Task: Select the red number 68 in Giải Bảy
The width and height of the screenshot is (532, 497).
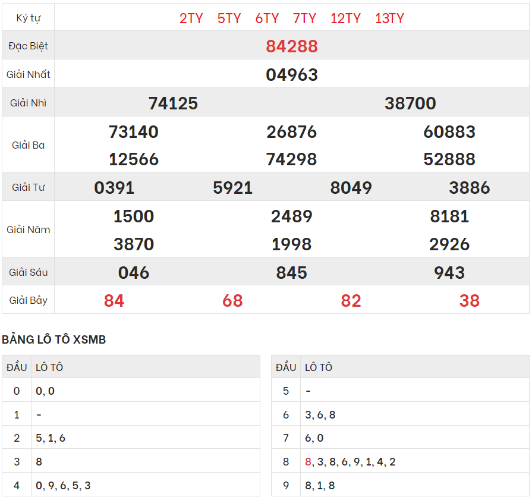Action: point(232,301)
